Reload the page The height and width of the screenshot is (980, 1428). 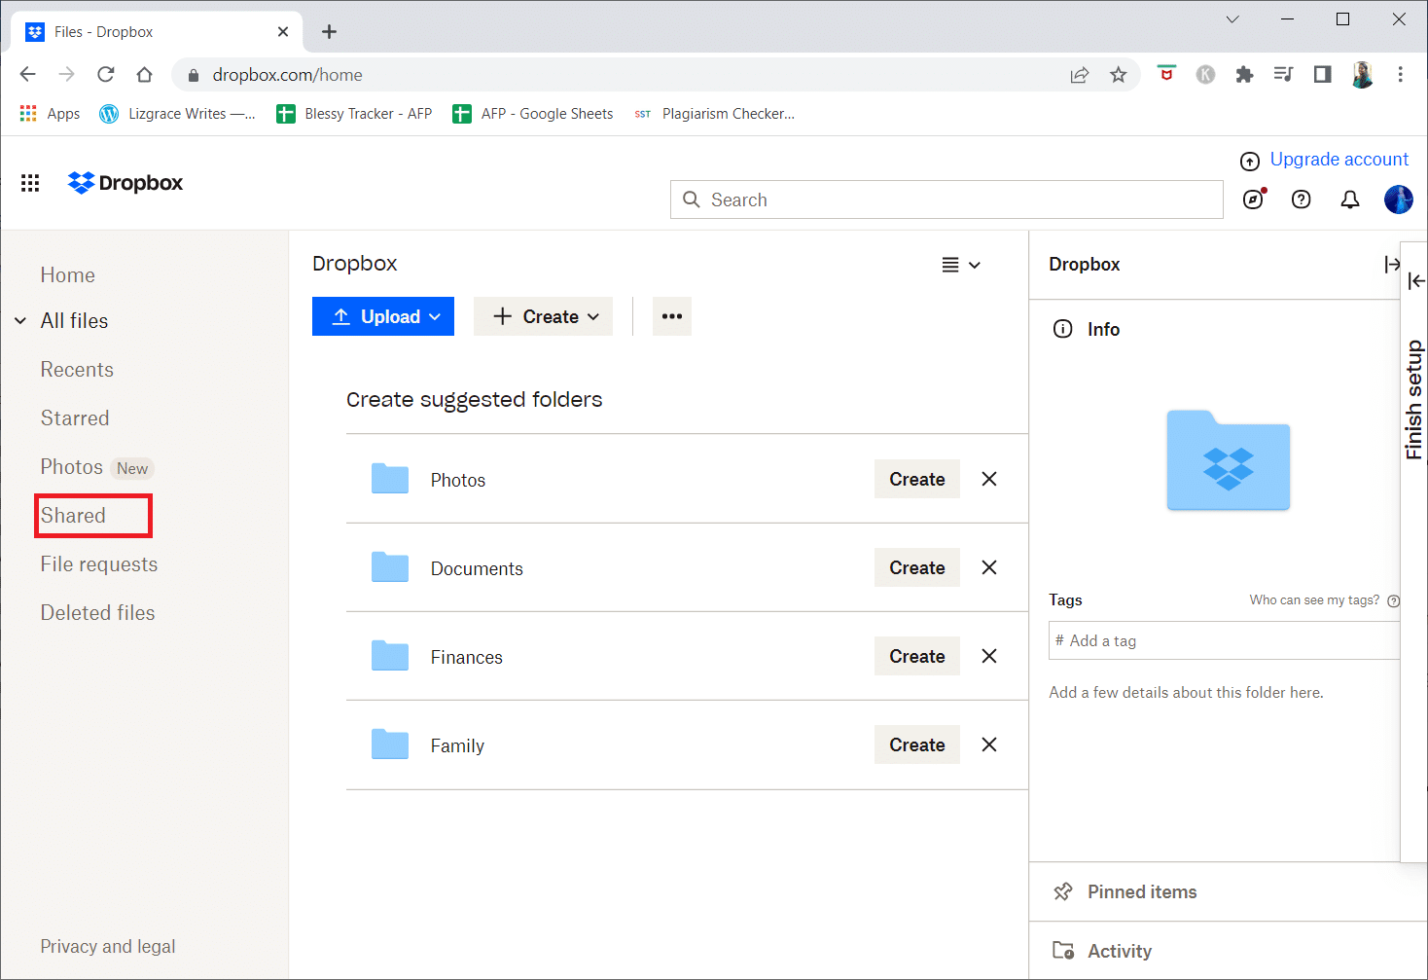[105, 74]
